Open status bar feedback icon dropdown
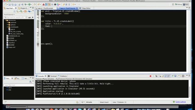Screen dimensions: 195x110 tap(84, 102)
